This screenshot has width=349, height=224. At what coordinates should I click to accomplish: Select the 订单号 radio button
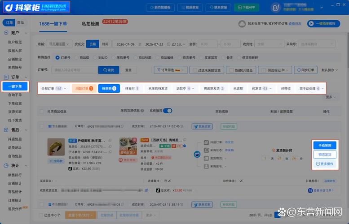coord(57,57)
